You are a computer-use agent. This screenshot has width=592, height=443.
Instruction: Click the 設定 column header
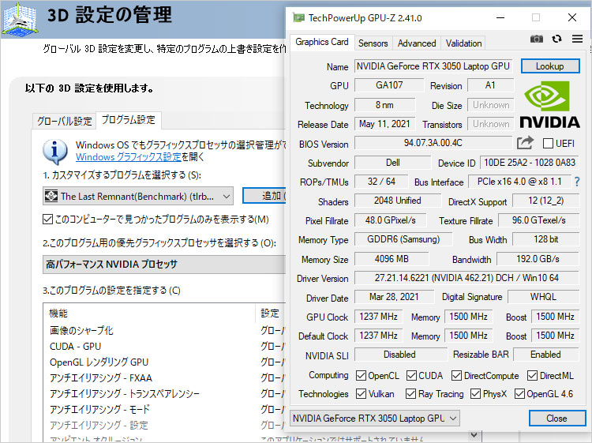(x=270, y=313)
